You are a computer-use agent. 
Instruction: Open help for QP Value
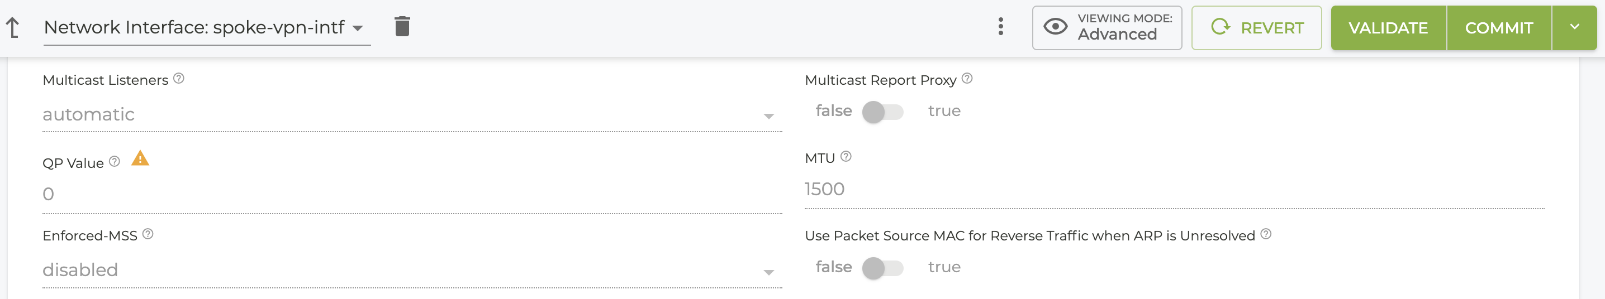click(115, 162)
